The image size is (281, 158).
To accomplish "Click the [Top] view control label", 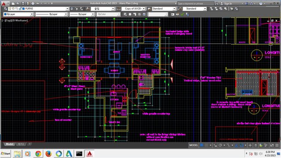I will coord(8,21).
